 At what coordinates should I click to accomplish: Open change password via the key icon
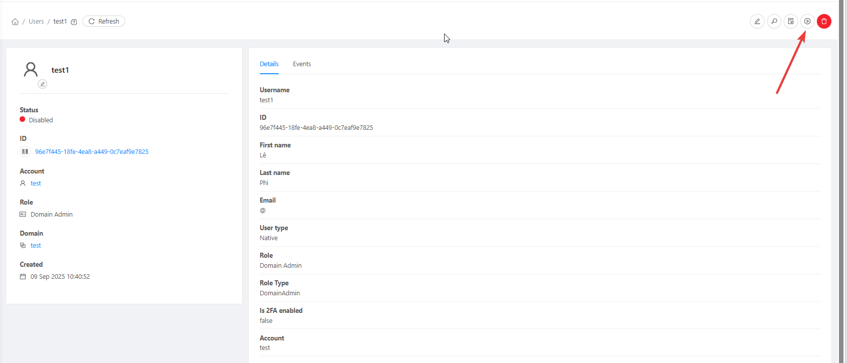(774, 22)
